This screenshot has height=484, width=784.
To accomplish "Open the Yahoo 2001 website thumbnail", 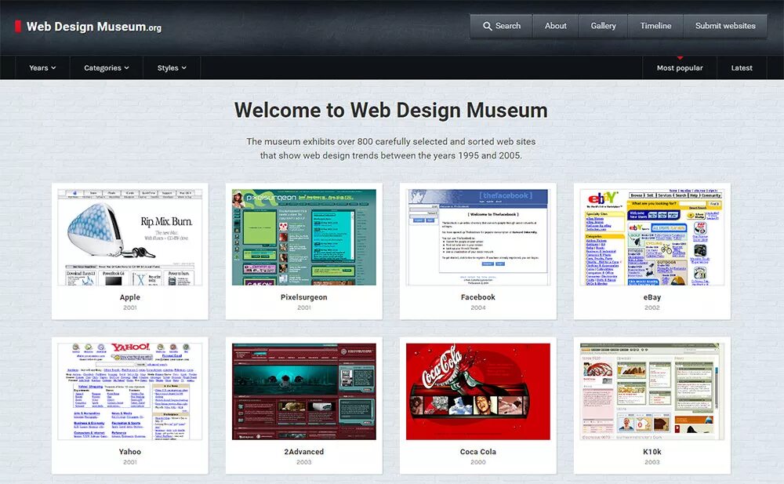I will [130, 391].
